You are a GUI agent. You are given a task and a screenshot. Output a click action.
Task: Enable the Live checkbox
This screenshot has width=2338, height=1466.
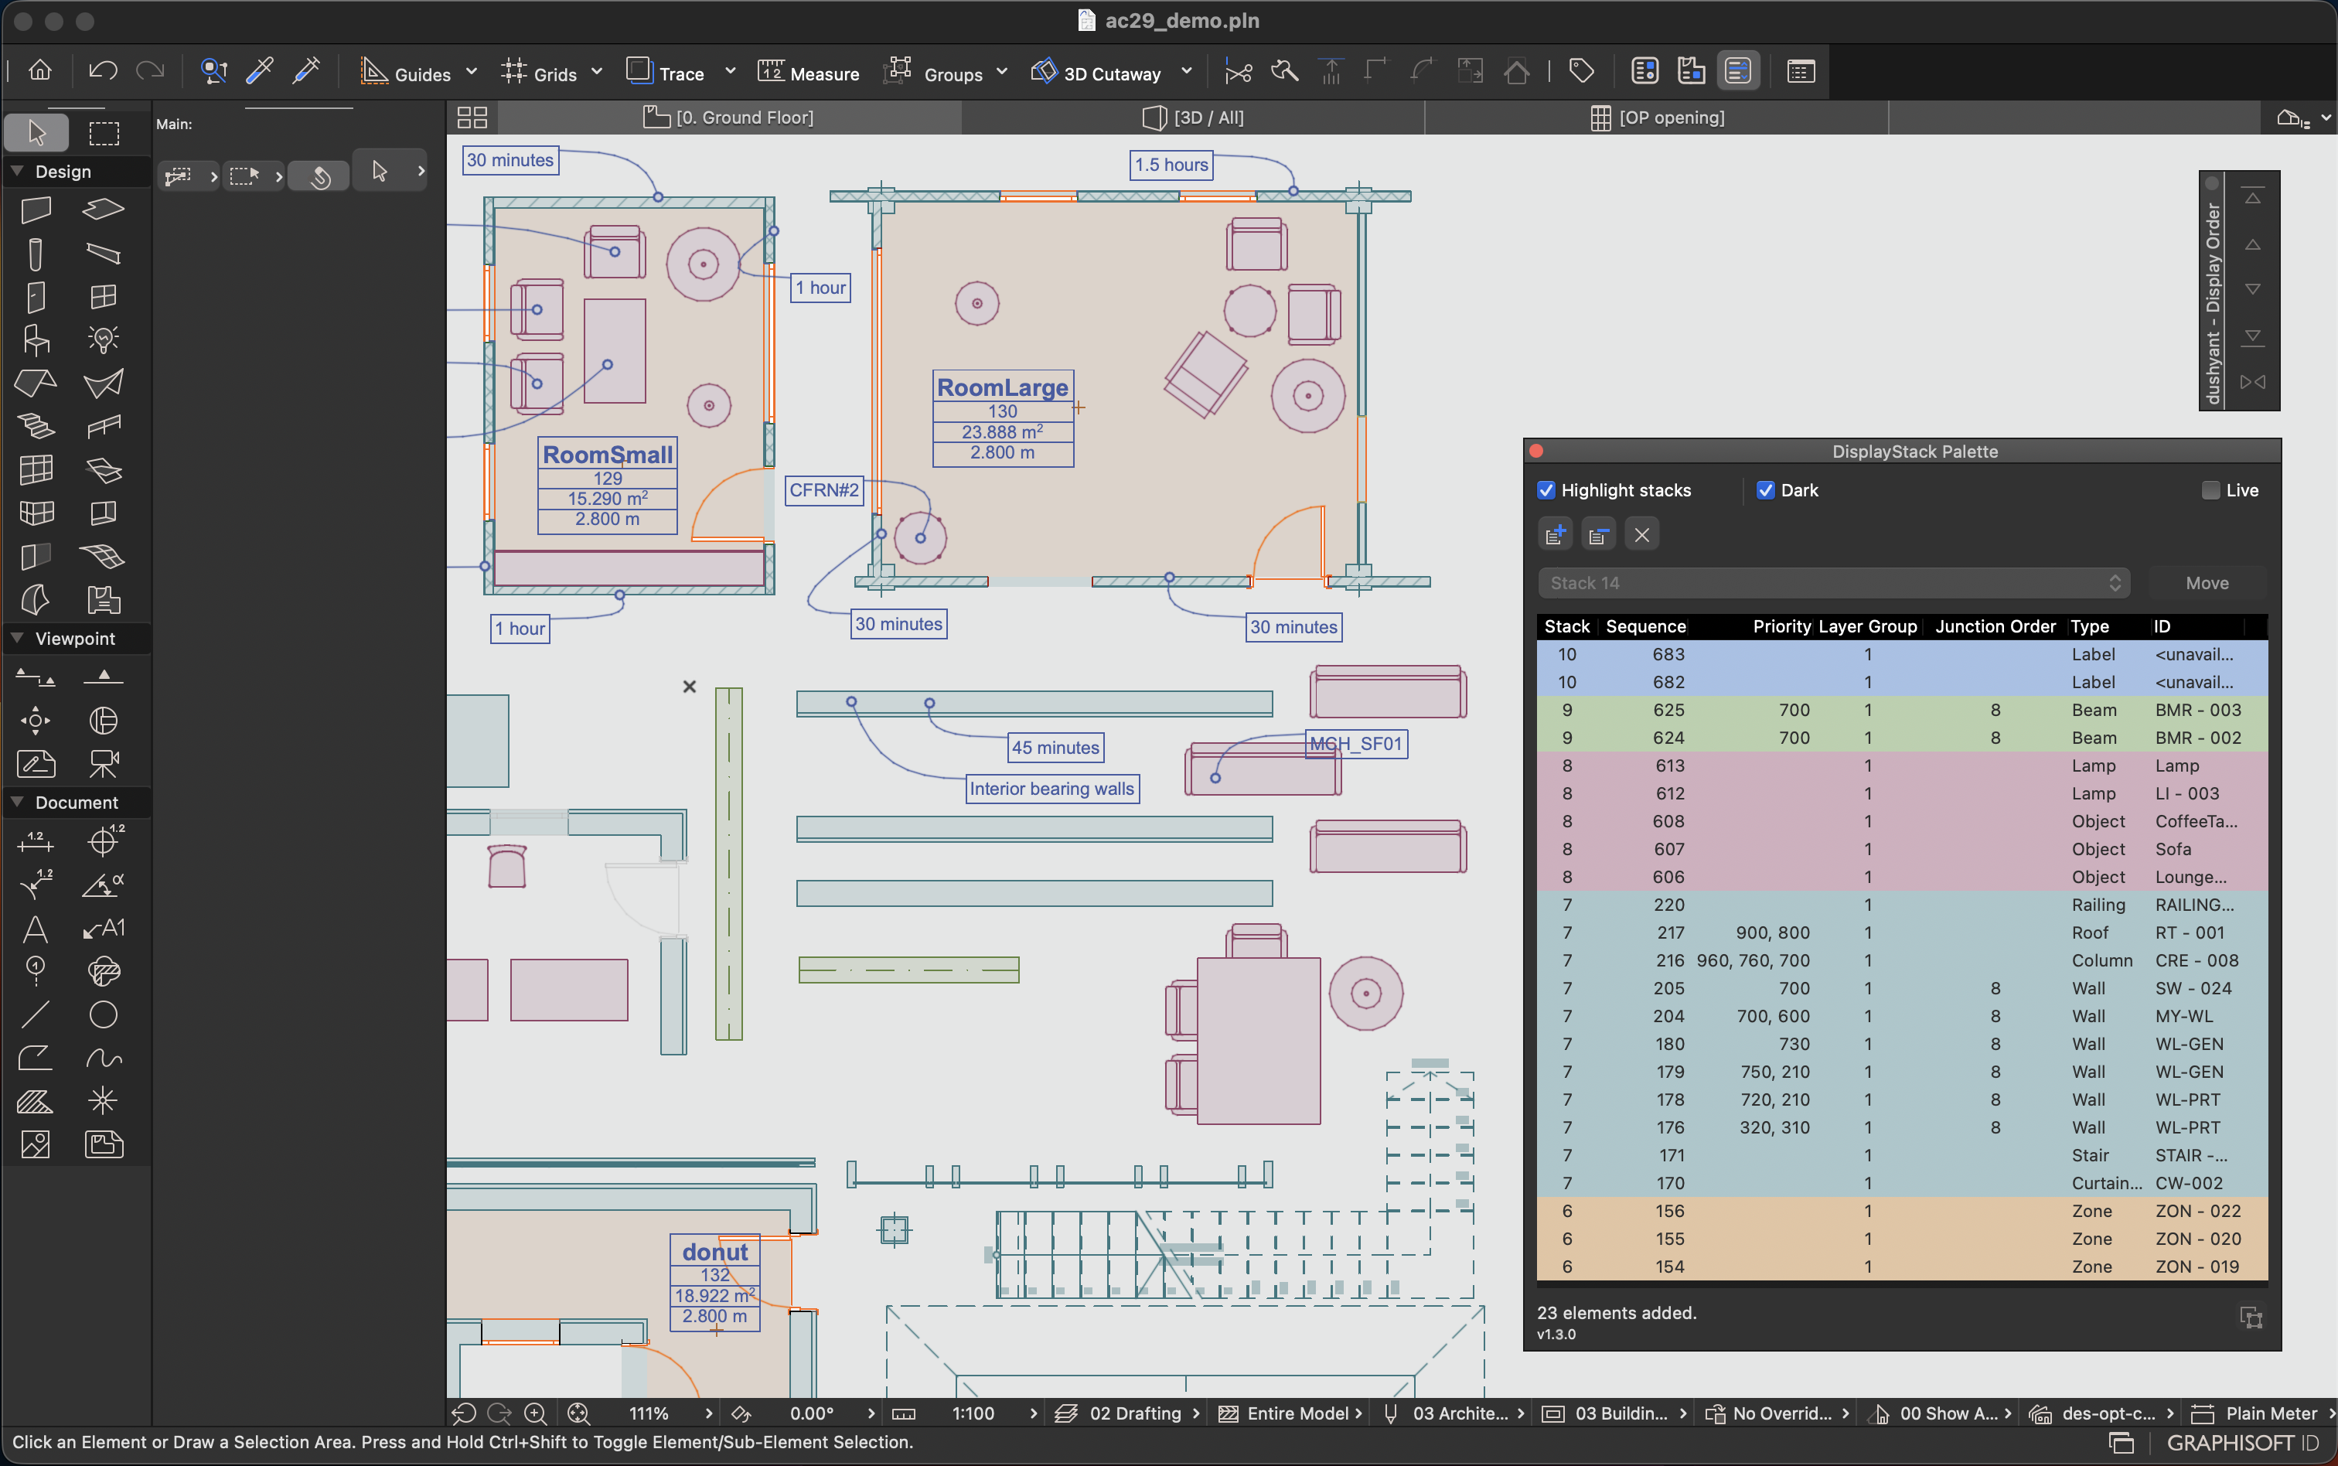(x=2210, y=491)
